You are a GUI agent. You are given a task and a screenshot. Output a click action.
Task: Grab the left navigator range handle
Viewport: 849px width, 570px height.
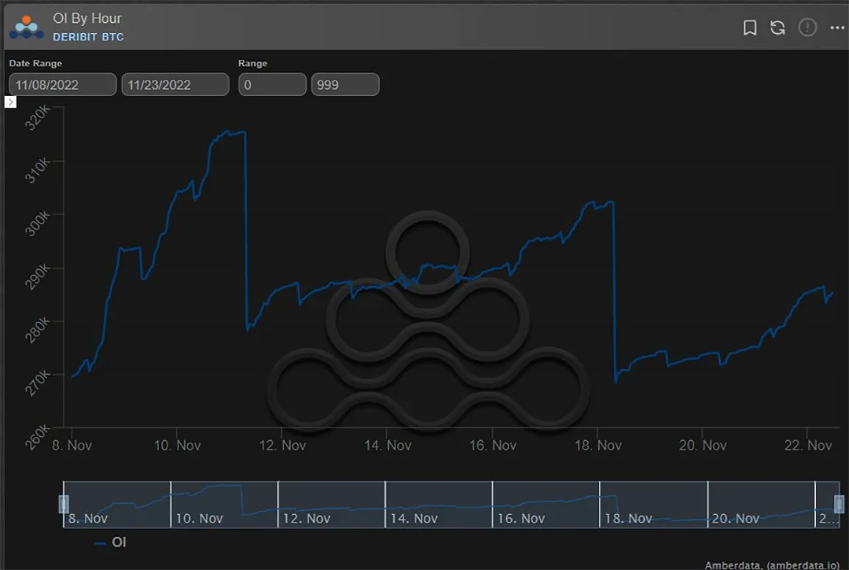point(63,504)
